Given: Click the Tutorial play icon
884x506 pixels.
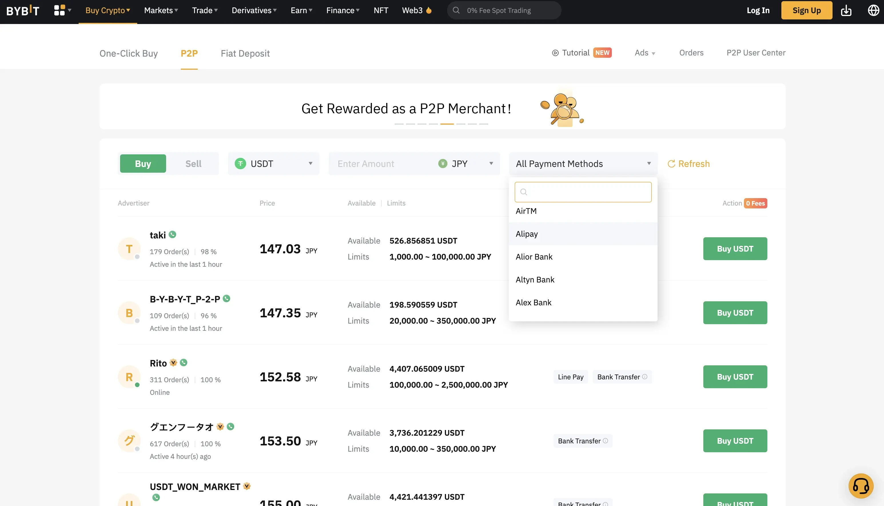Looking at the screenshot, I should pos(555,53).
